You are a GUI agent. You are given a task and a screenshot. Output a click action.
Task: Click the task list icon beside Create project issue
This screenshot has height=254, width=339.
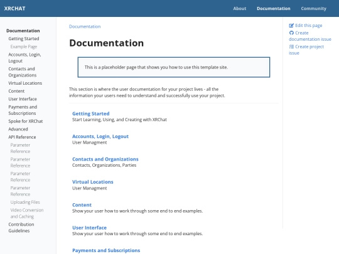tap(291, 46)
